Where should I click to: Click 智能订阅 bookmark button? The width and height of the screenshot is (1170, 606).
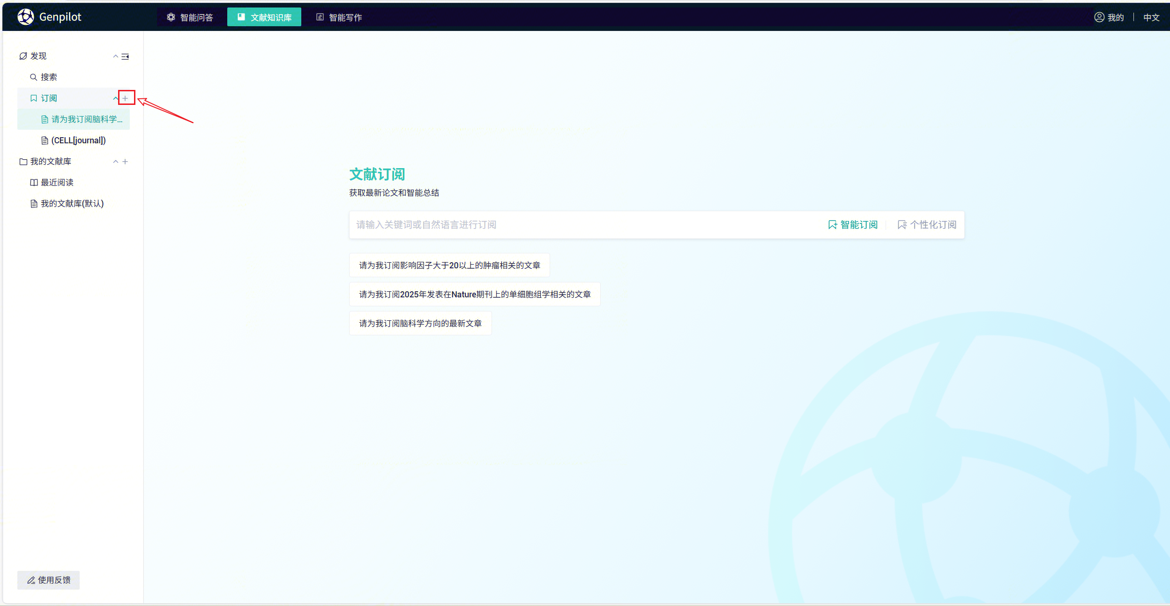(853, 225)
